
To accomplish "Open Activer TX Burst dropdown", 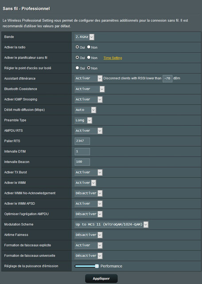I will [89, 172].
